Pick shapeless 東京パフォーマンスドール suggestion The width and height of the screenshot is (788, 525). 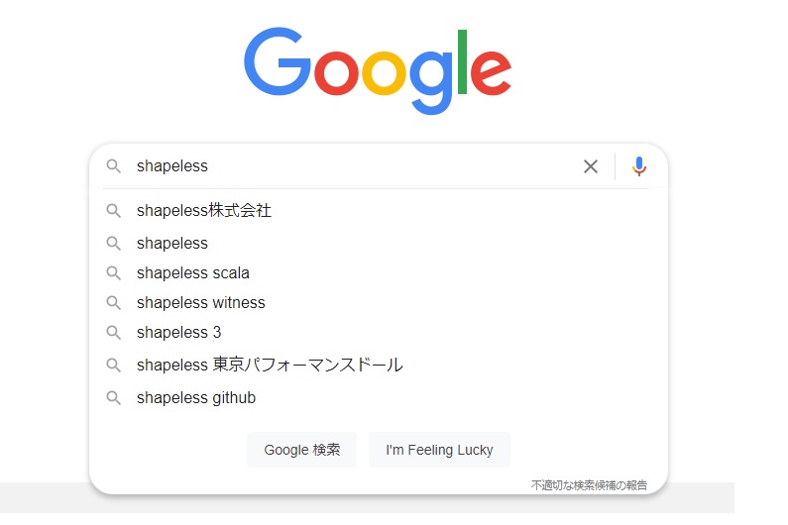pos(378,365)
